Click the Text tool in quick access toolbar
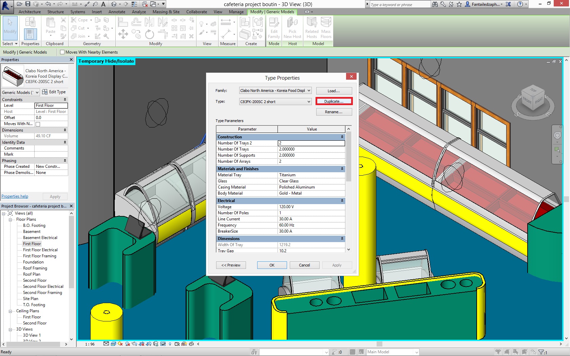This screenshot has height=356, width=570. click(x=103, y=4)
